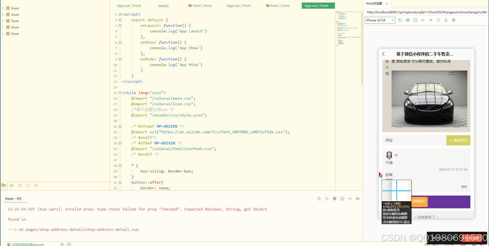Click the shop-address-detail.vue path in console
The image size is (489, 246).
click(82, 229)
